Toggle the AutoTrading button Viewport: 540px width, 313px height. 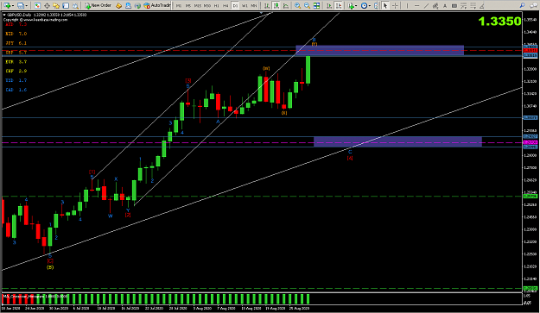pyautogui.click(x=157, y=5)
